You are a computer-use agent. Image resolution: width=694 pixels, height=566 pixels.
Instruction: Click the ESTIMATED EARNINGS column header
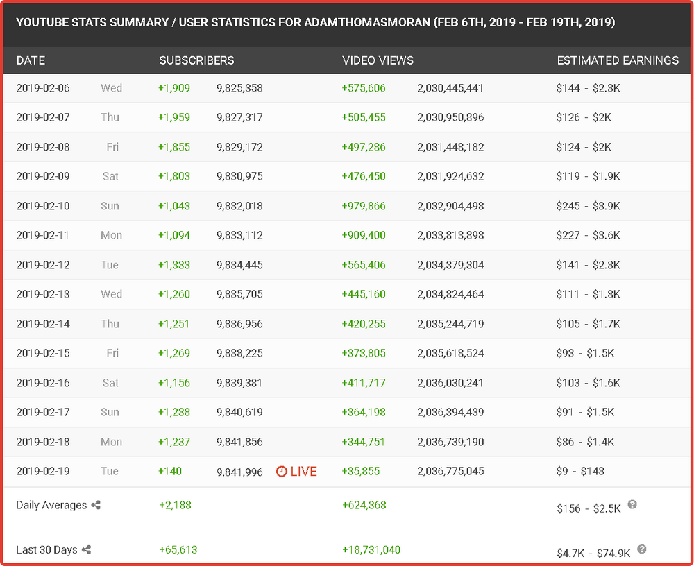click(618, 60)
